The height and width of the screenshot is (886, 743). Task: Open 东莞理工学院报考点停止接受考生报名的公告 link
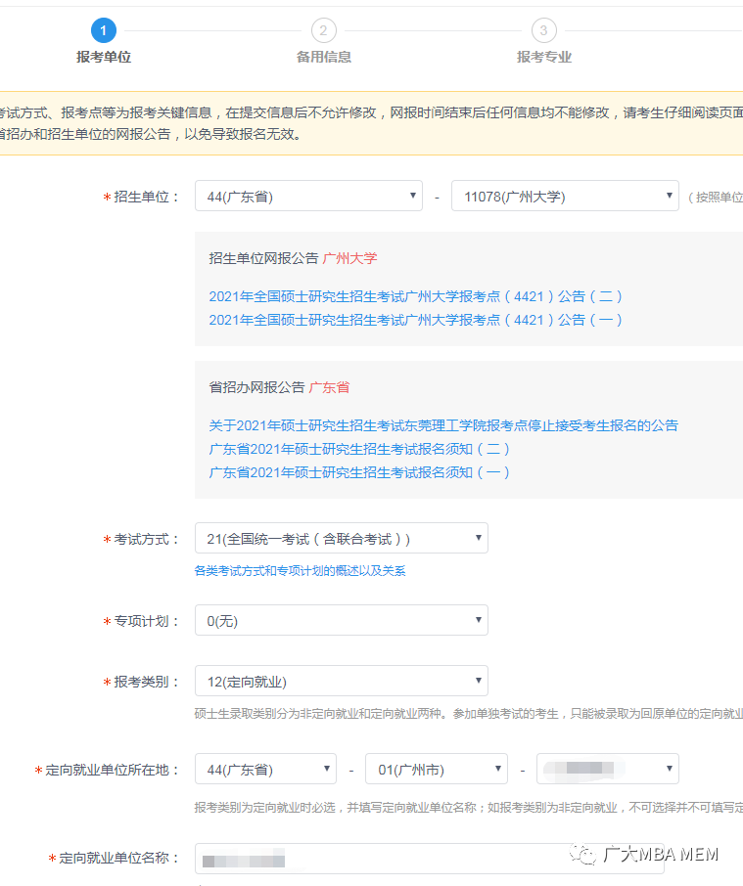click(x=443, y=425)
